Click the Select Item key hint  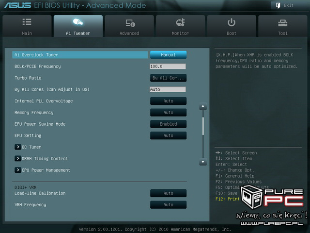234,159
